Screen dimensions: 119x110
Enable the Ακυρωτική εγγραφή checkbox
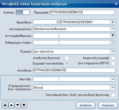(113, 58)
